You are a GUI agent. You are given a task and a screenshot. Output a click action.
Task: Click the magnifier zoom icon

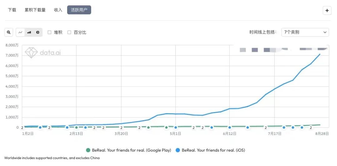point(9,32)
